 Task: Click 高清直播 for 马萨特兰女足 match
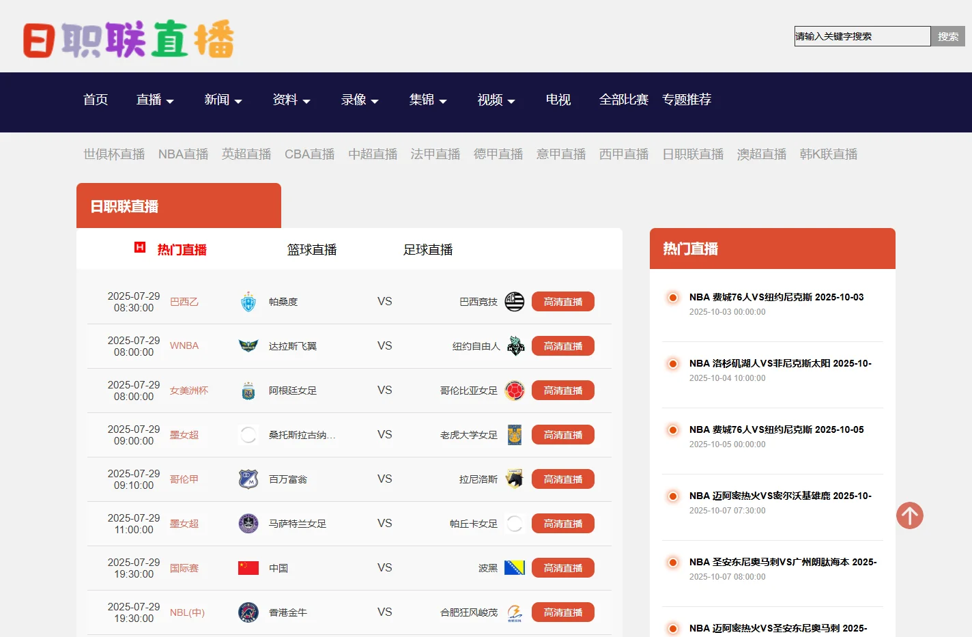tap(563, 524)
